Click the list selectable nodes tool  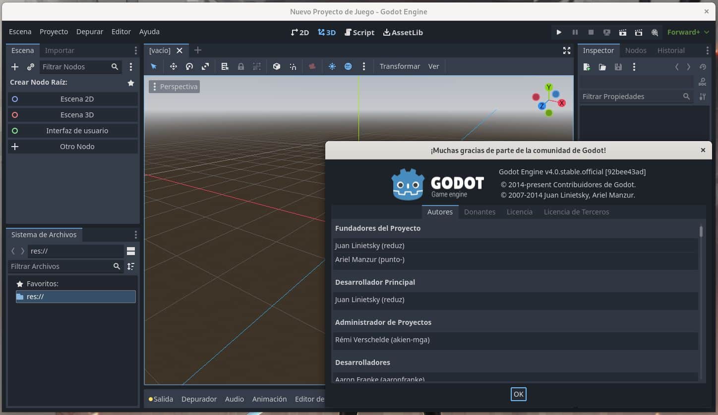[225, 66]
